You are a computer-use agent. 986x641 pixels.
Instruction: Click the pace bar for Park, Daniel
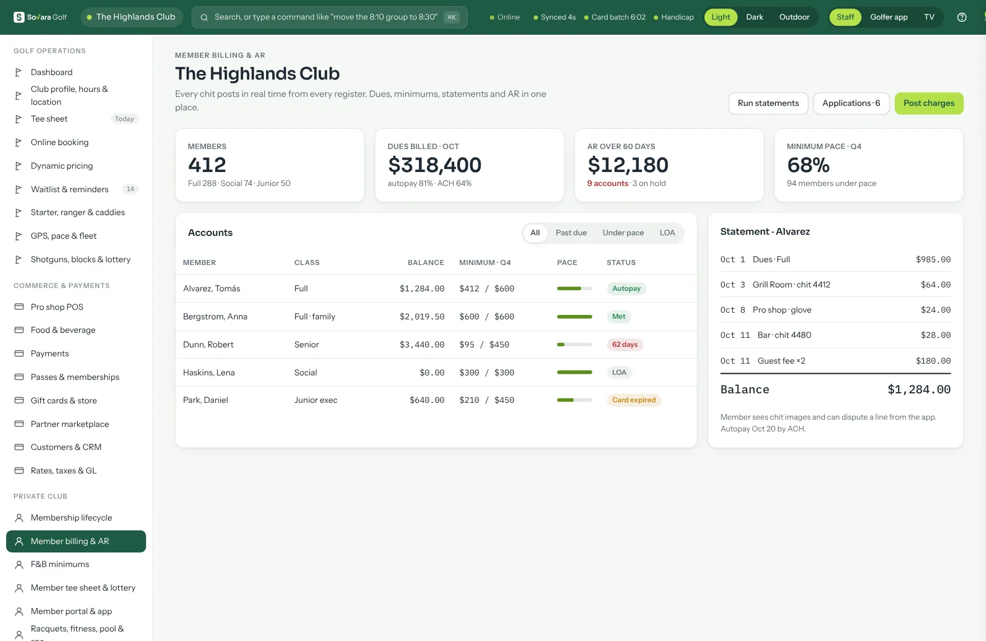574,400
